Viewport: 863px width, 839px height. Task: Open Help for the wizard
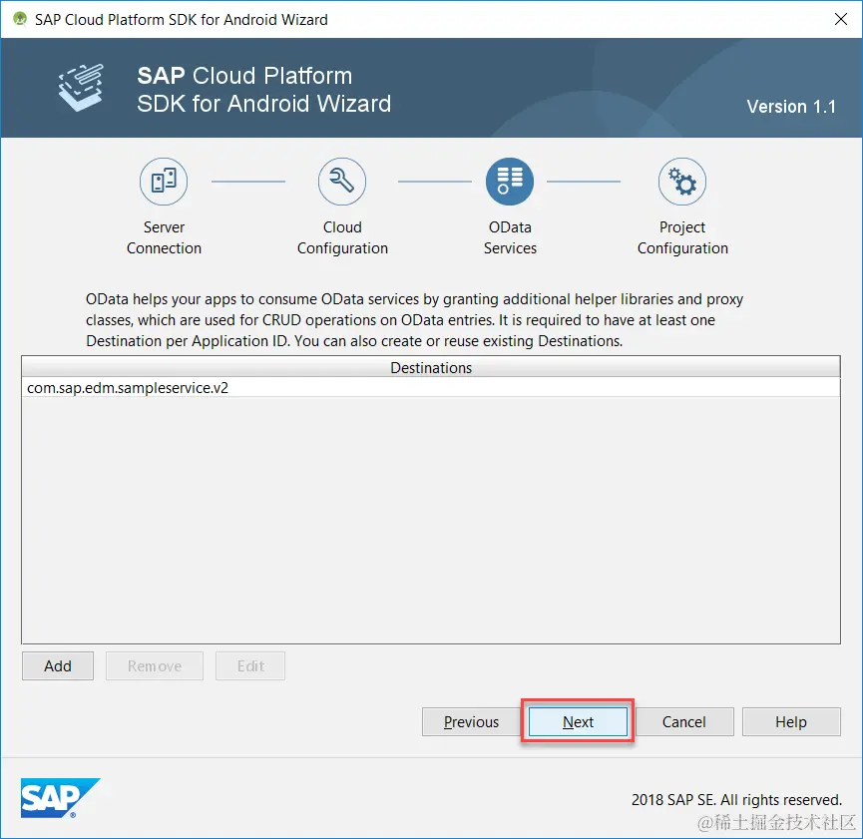coord(791,721)
